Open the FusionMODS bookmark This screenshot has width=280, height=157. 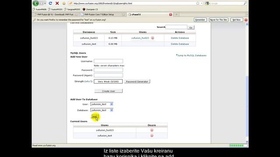coord(55,9)
